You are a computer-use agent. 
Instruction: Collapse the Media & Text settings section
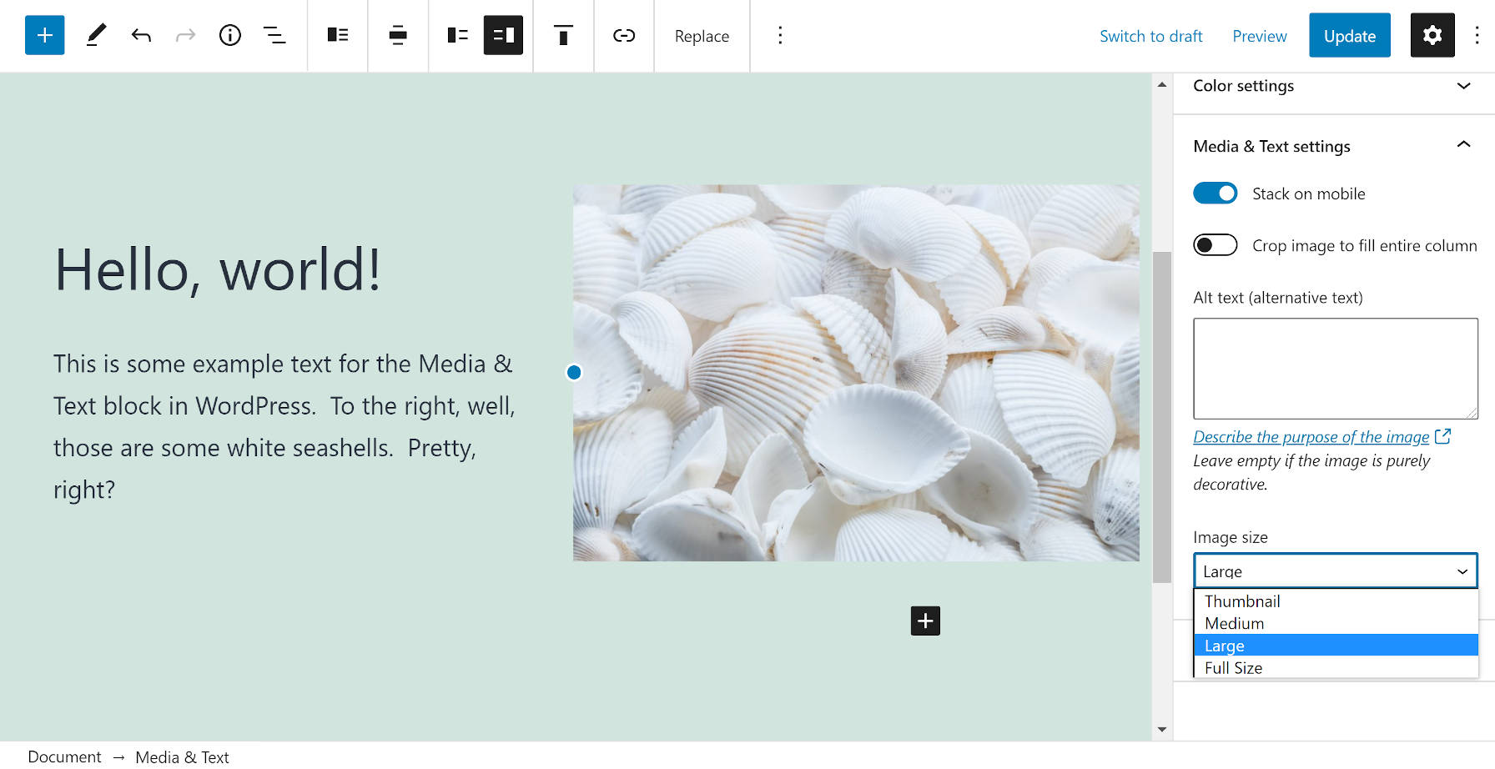click(1463, 144)
